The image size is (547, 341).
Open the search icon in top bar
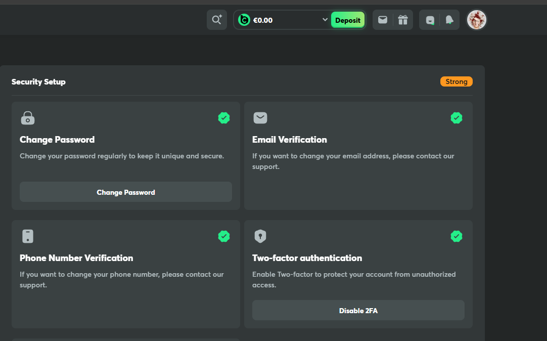click(x=217, y=20)
